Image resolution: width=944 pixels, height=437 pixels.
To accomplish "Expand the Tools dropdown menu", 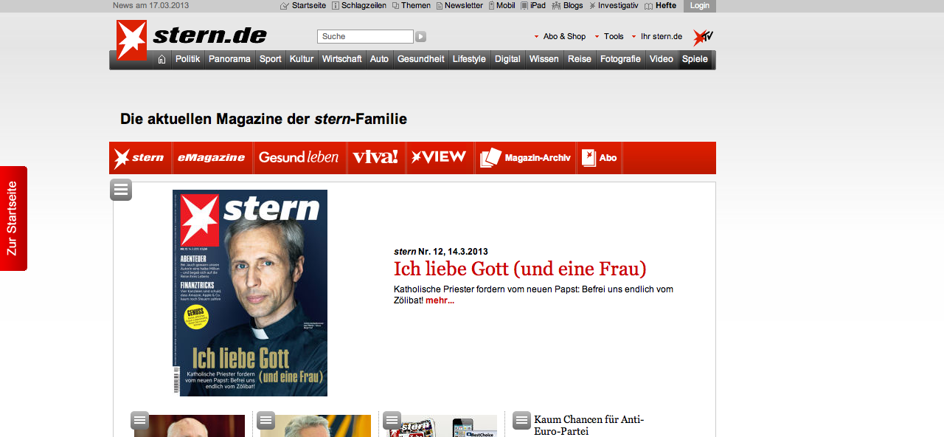I will [608, 36].
